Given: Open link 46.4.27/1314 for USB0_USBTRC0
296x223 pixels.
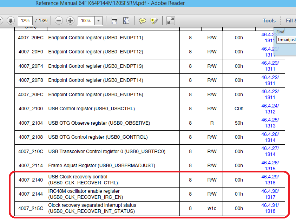Looking at the screenshot, I should [270, 151].
